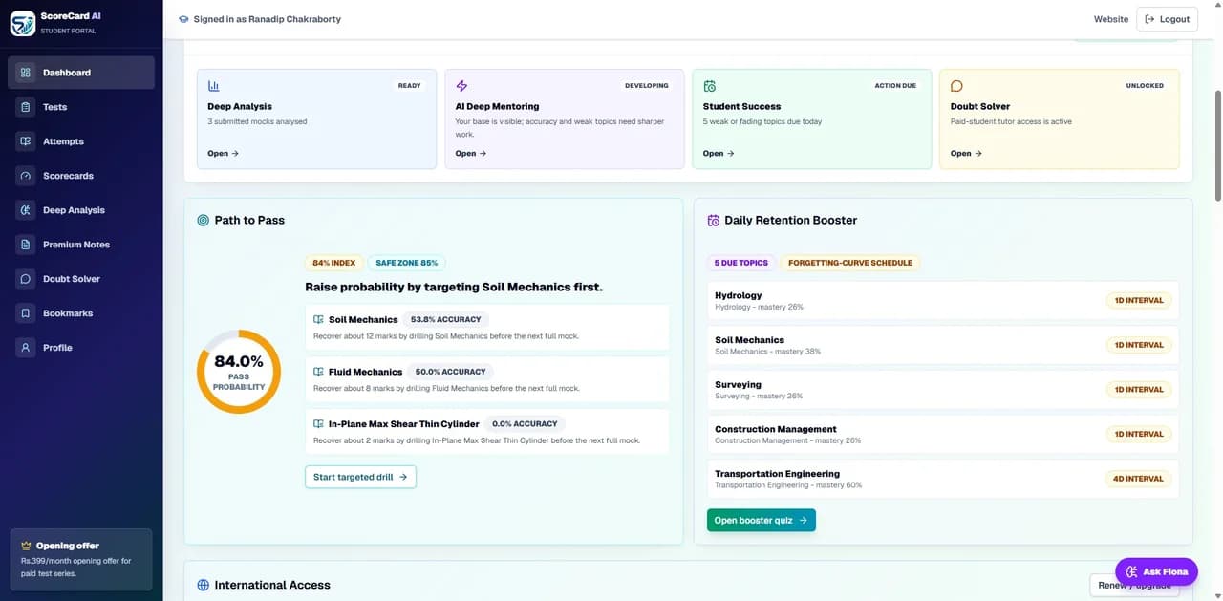The image size is (1223, 601).
Task: Navigate to Bookmarks in the sidebar
Action: click(x=81, y=313)
